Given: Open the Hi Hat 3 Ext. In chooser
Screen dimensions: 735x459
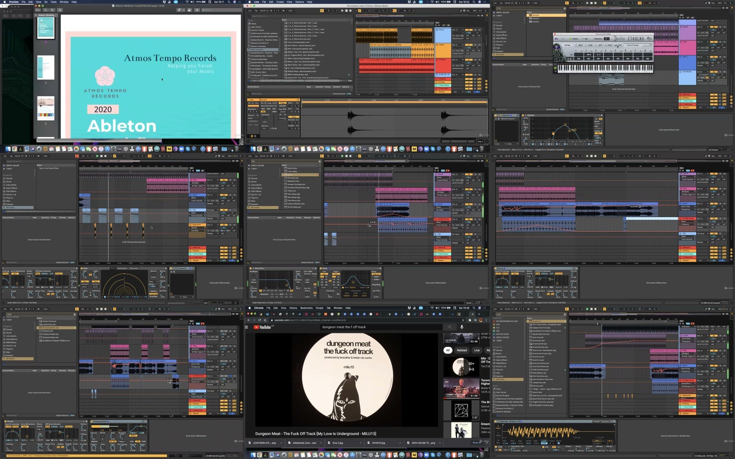Looking at the screenshot, I should 457,60.
